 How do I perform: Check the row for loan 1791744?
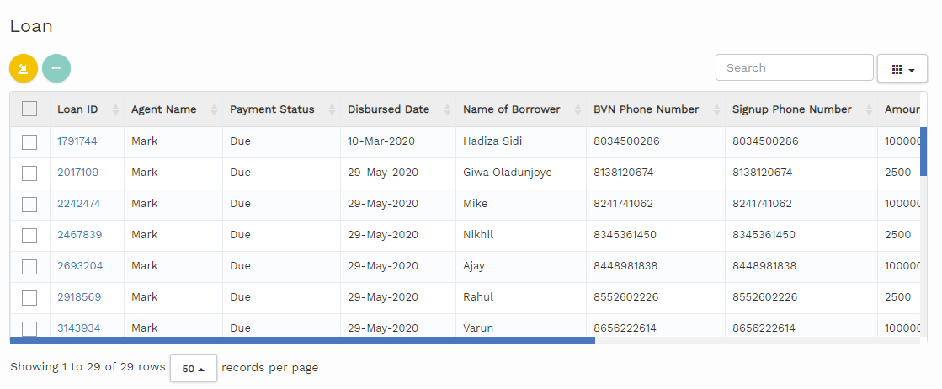(29, 141)
